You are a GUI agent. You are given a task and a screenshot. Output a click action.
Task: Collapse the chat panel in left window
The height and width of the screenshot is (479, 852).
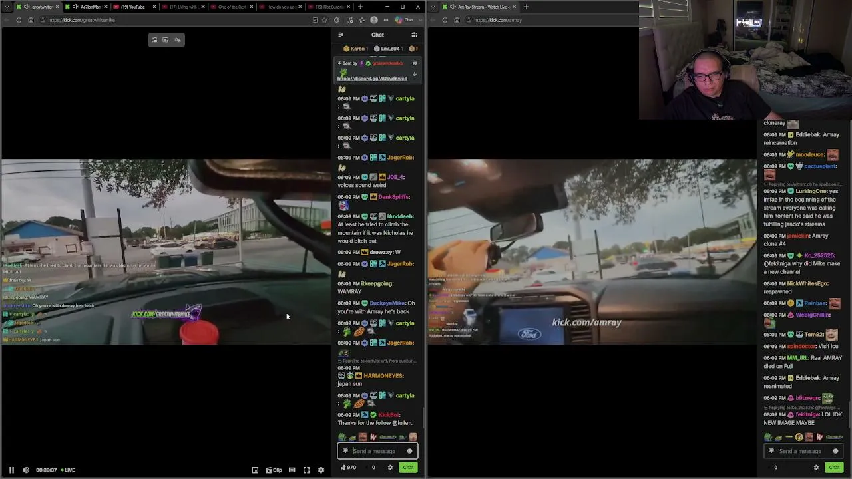[x=341, y=35]
